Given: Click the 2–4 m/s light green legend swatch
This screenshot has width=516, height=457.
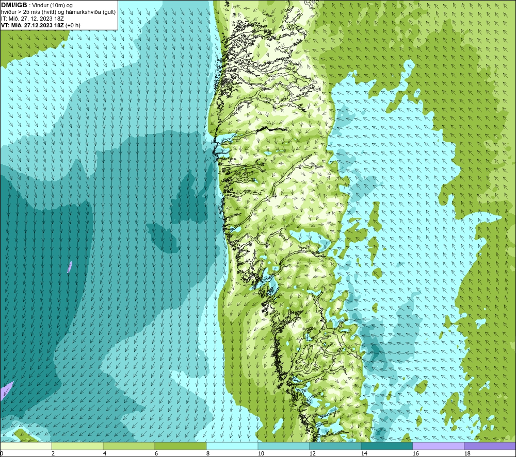Looking at the screenshot, I should pyautogui.click(x=77, y=446).
